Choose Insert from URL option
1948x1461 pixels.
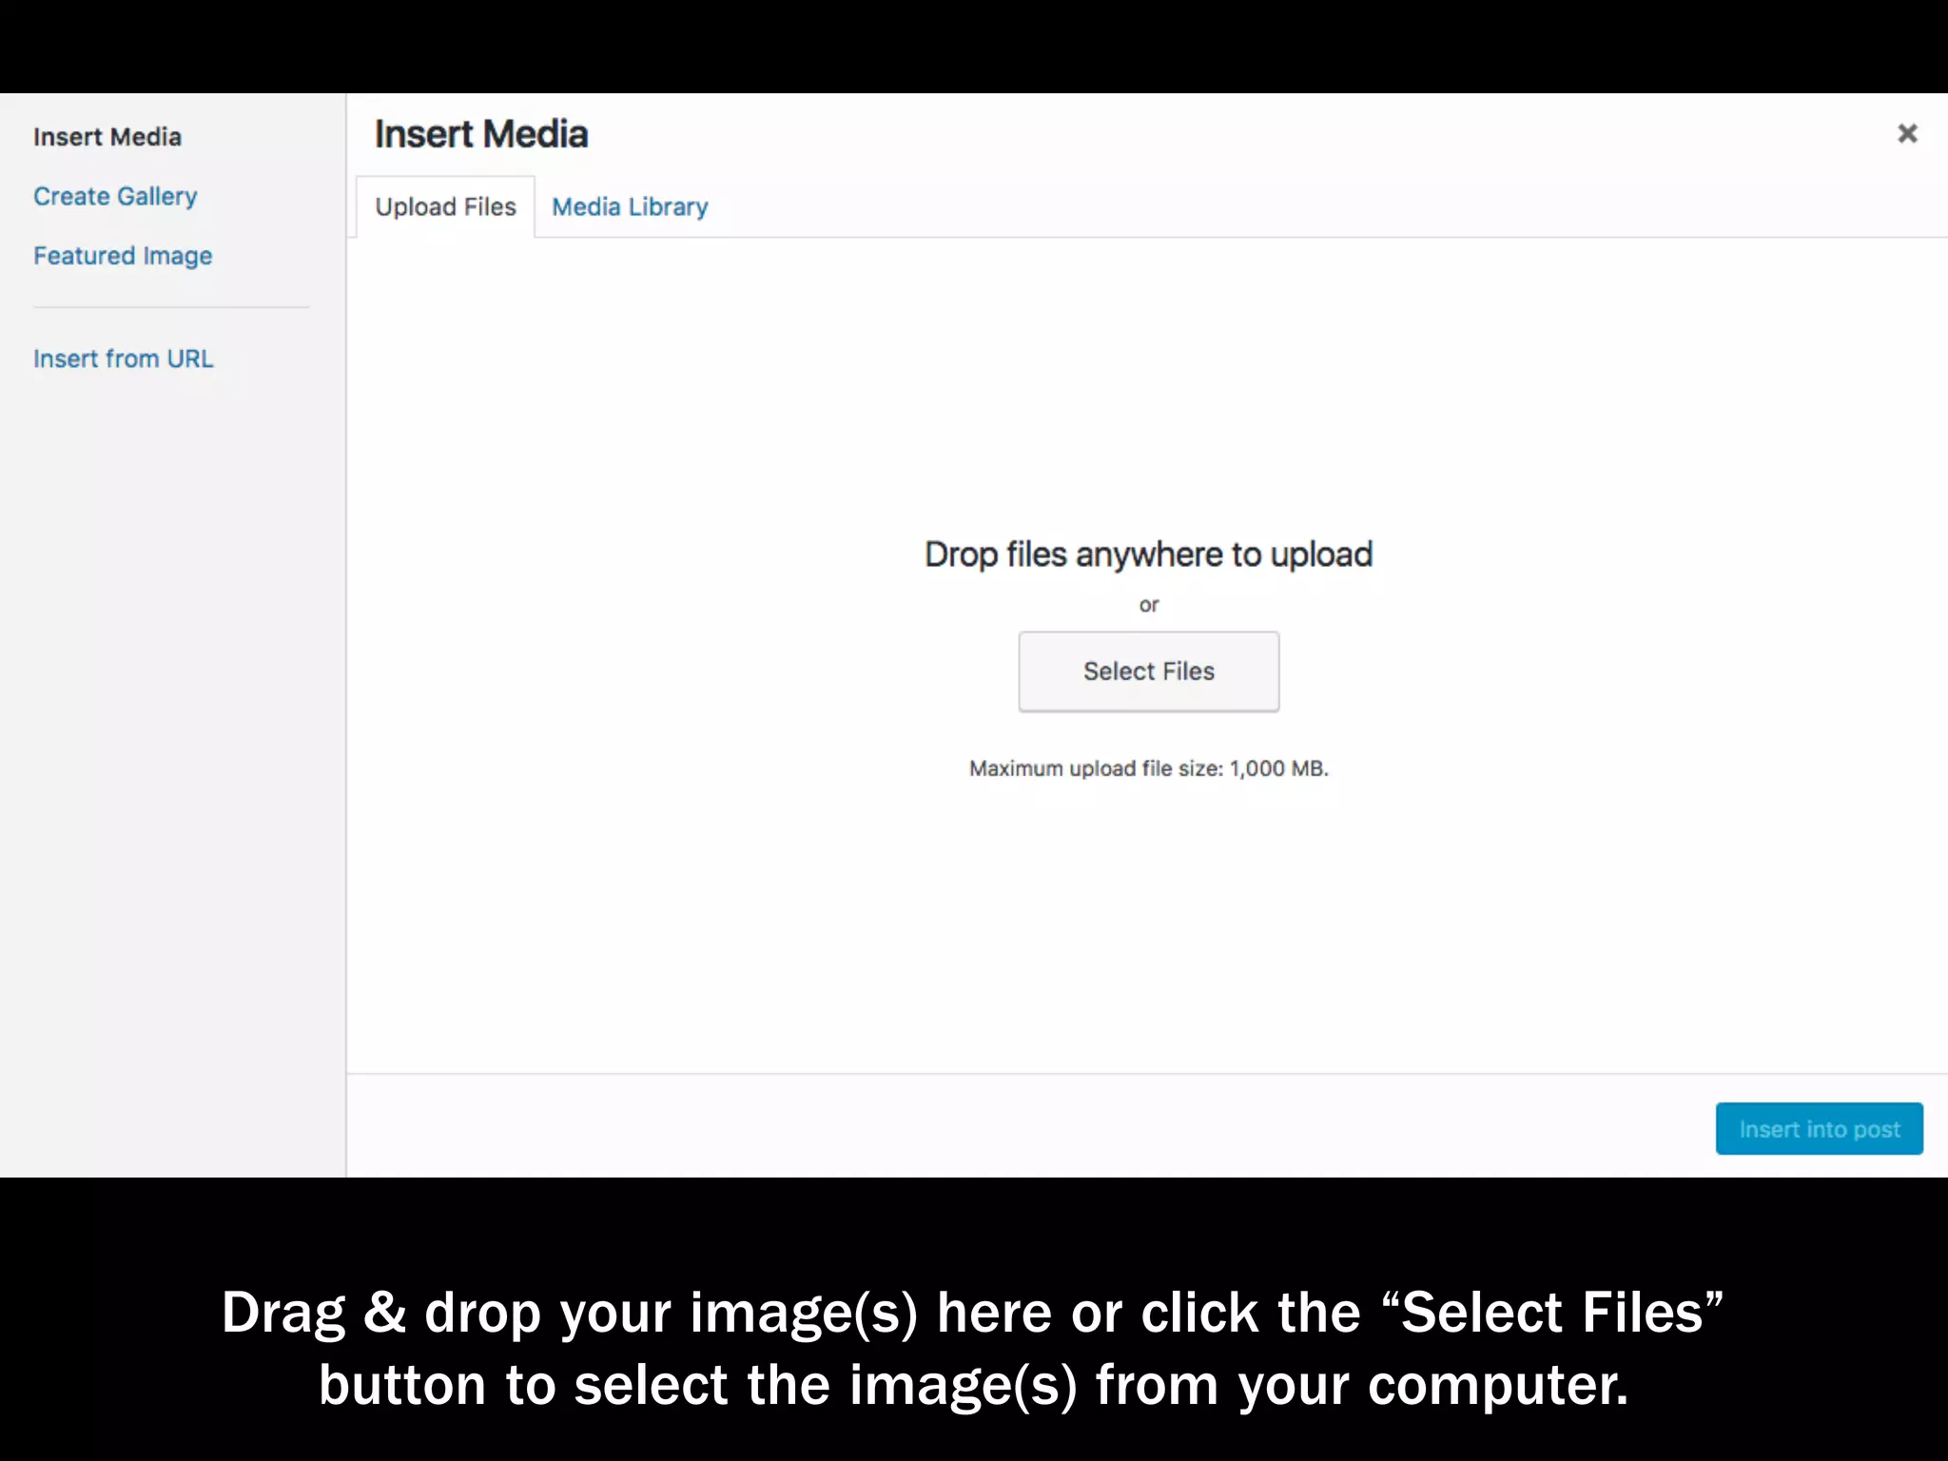[x=124, y=359]
